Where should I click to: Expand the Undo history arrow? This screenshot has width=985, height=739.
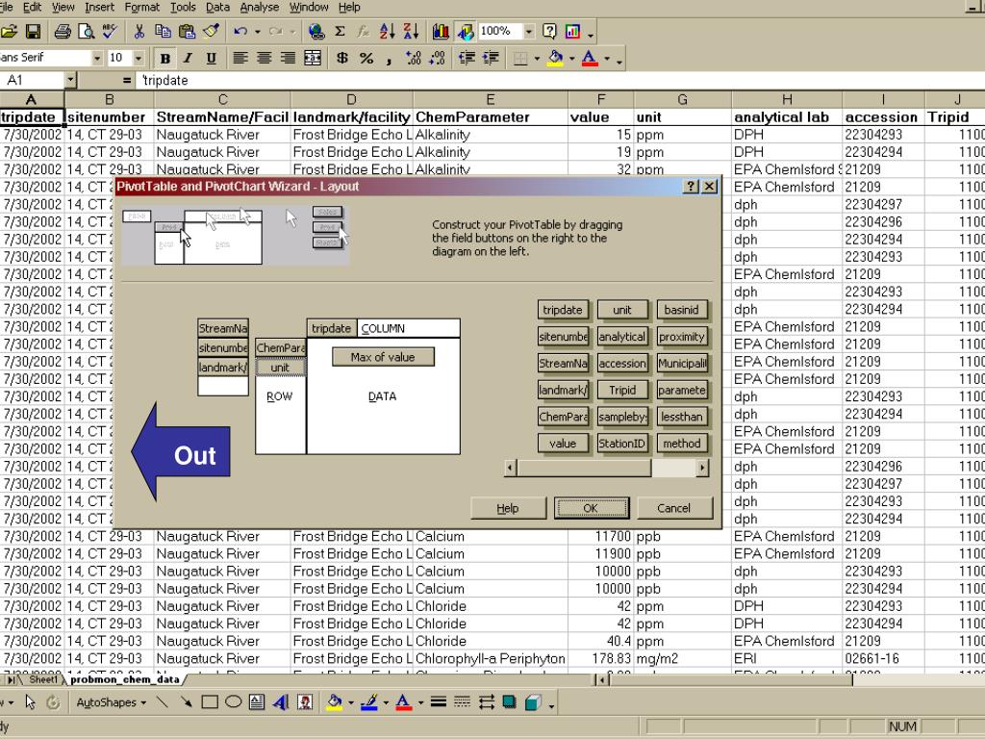coord(258,32)
